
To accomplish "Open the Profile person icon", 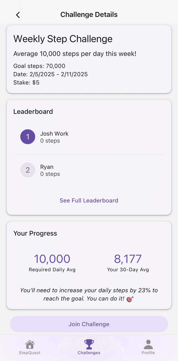I will pyautogui.click(x=148, y=344).
